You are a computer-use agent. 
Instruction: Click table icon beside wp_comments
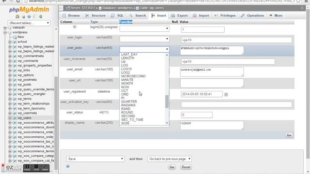[15, 61]
